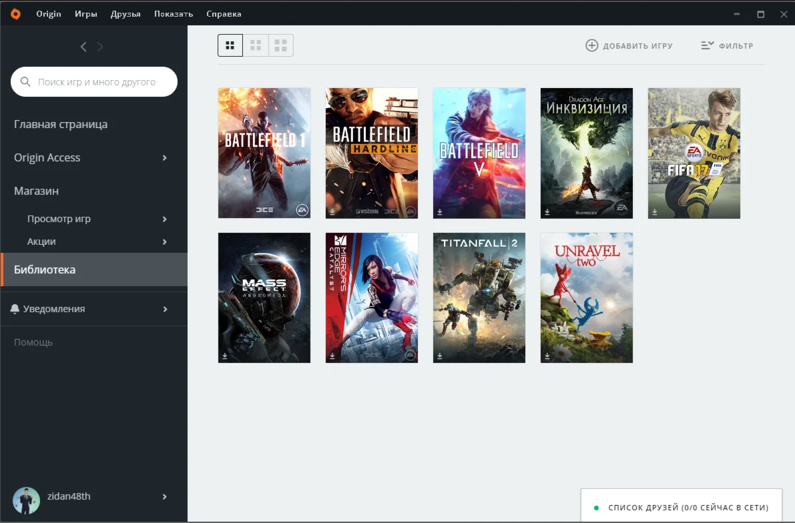Screen dimensions: 795x523
Task: Click the download icon on Battlefield V
Action: click(x=439, y=211)
